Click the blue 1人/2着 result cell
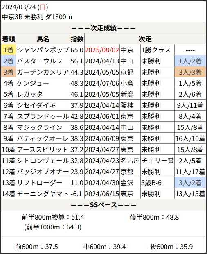The width and height of the screenshot is (207, 254). click(x=190, y=61)
